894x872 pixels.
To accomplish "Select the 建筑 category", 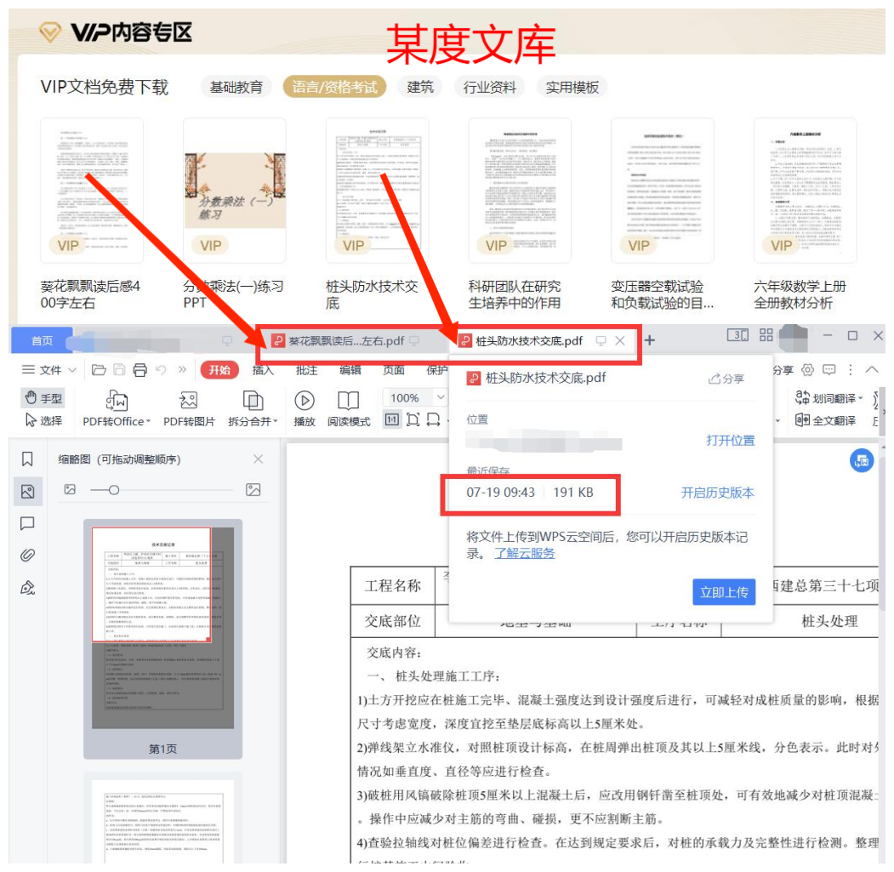I will (420, 87).
